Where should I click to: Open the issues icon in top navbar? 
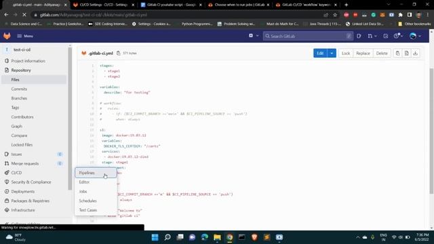[x=359, y=36]
